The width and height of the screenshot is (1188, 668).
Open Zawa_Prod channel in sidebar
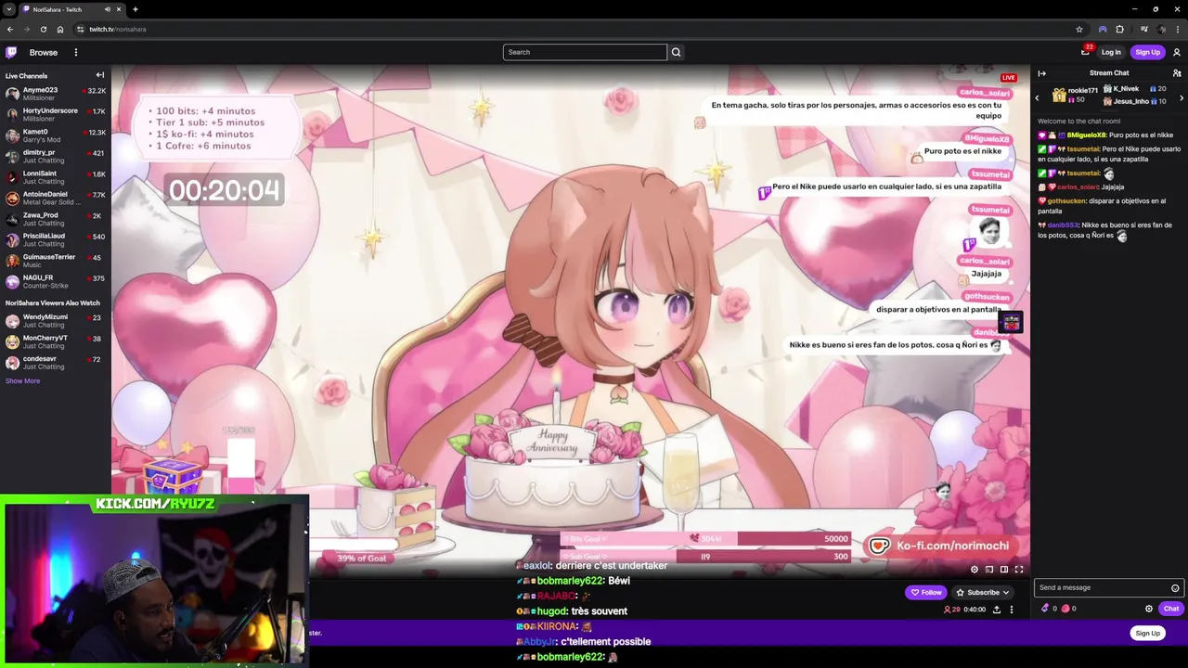point(56,219)
